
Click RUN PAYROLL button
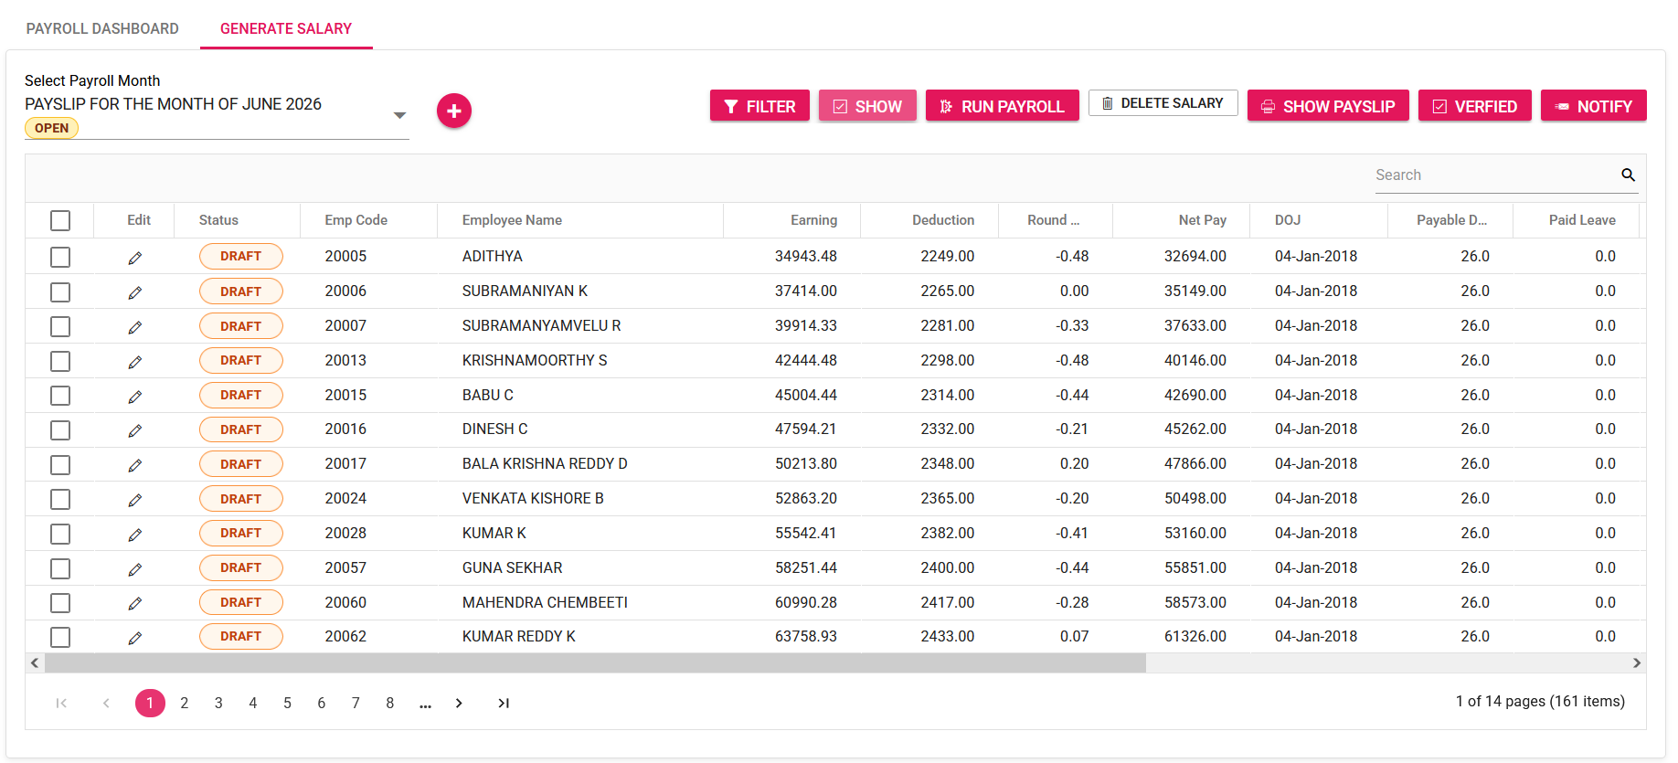pos(1002,106)
